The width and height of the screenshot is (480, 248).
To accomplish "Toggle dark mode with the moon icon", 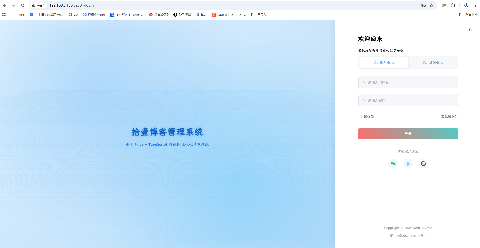I will click(471, 30).
